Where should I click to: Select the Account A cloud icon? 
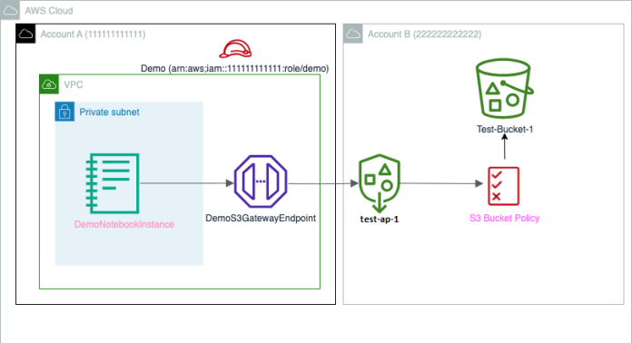coord(25,34)
